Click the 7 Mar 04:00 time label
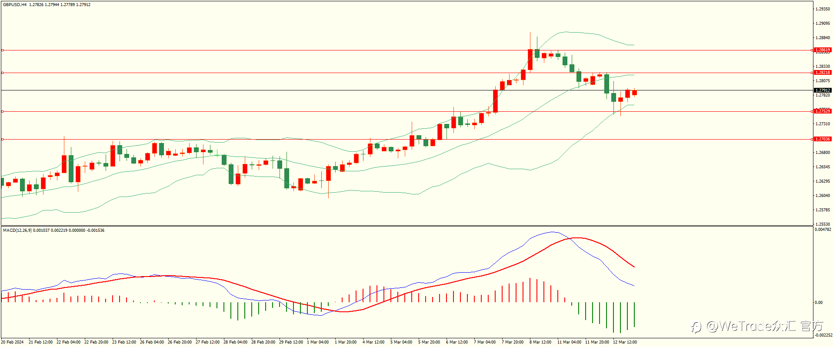 pyautogui.click(x=485, y=342)
